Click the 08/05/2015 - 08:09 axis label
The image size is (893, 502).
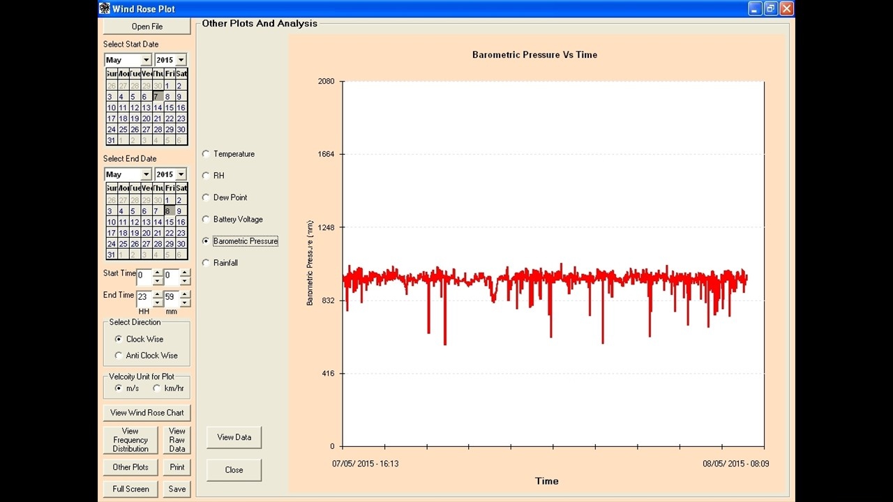click(x=736, y=463)
